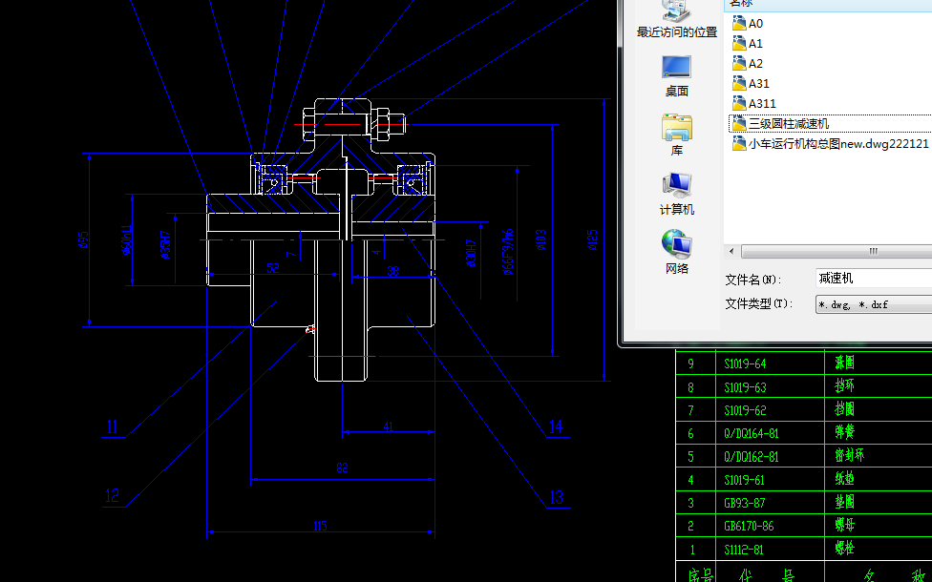Select the A1 drawing file
This screenshot has width=932, height=582.
pyautogui.click(x=754, y=43)
